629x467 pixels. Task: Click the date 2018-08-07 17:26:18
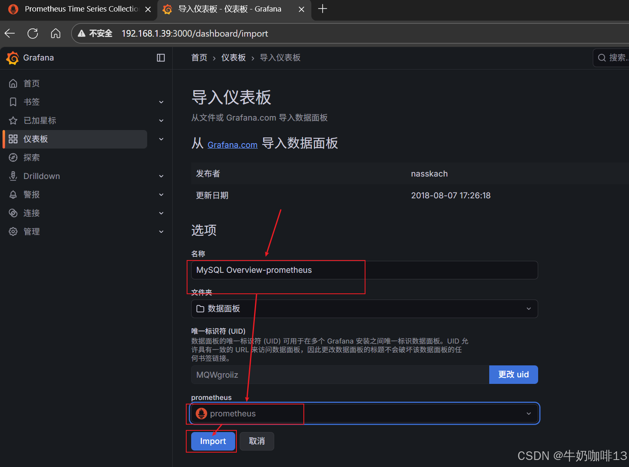(x=451, y=195)
